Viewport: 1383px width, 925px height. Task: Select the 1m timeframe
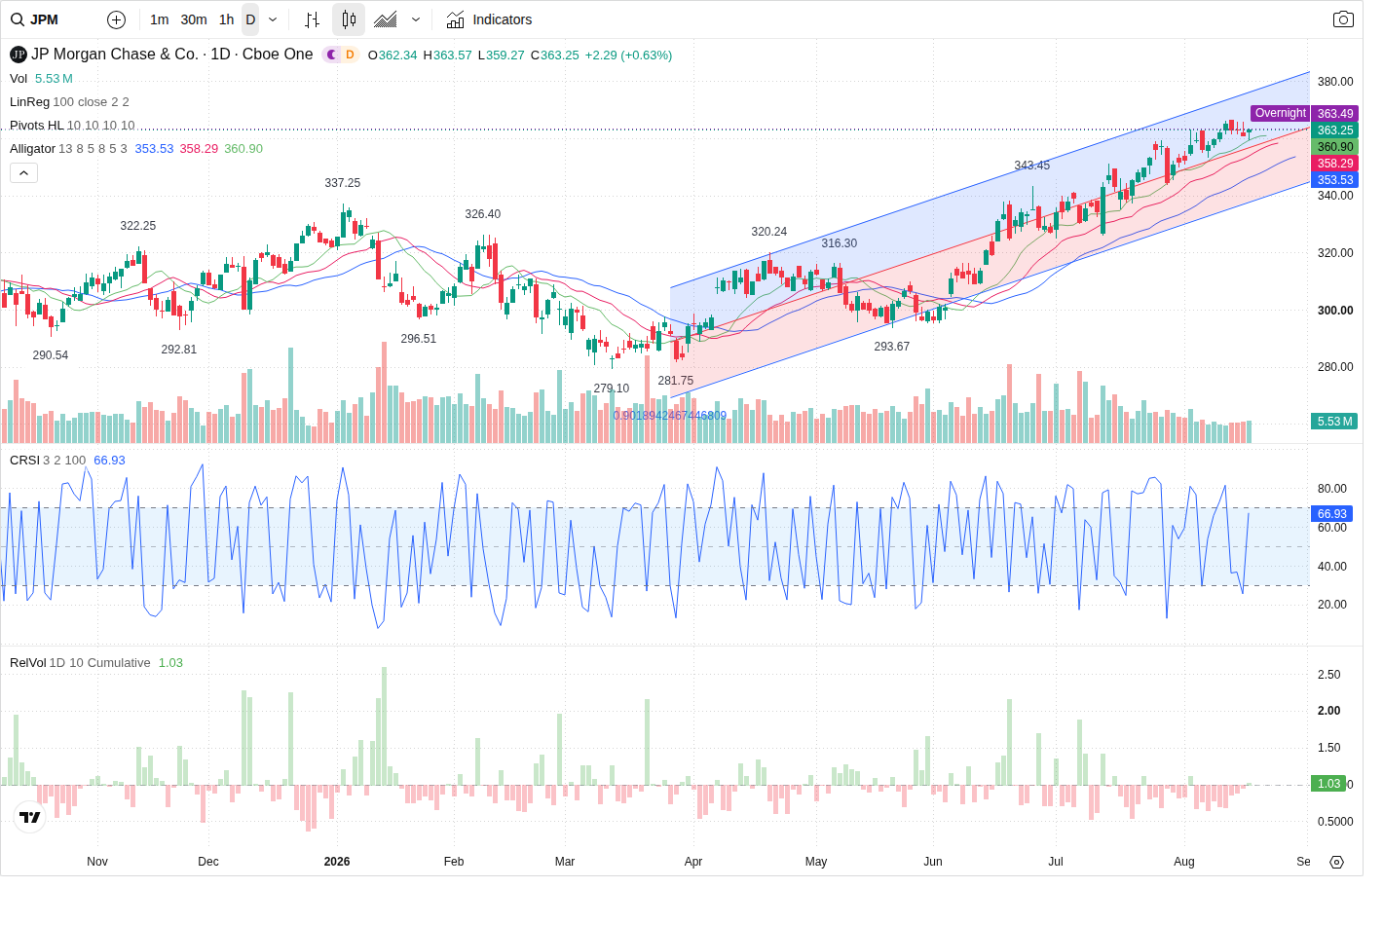(160, 19)
